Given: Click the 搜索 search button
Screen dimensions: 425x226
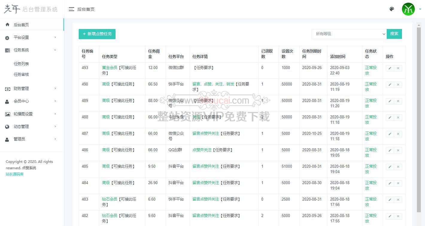Looking at the screenshot, I should (394, 34).
